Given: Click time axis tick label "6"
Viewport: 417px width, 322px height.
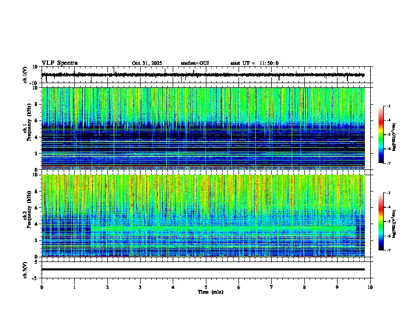Looking at the screenshot, I should 239,287.
